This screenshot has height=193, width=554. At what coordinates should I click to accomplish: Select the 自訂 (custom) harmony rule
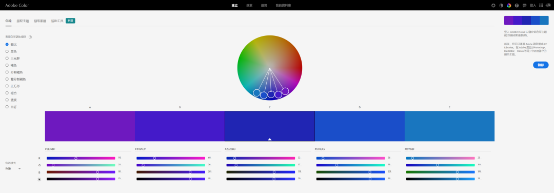[x=11, y=107]
